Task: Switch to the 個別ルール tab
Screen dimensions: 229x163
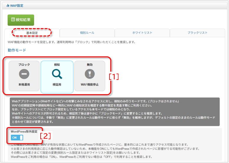Action: click(x=87, y=33)
